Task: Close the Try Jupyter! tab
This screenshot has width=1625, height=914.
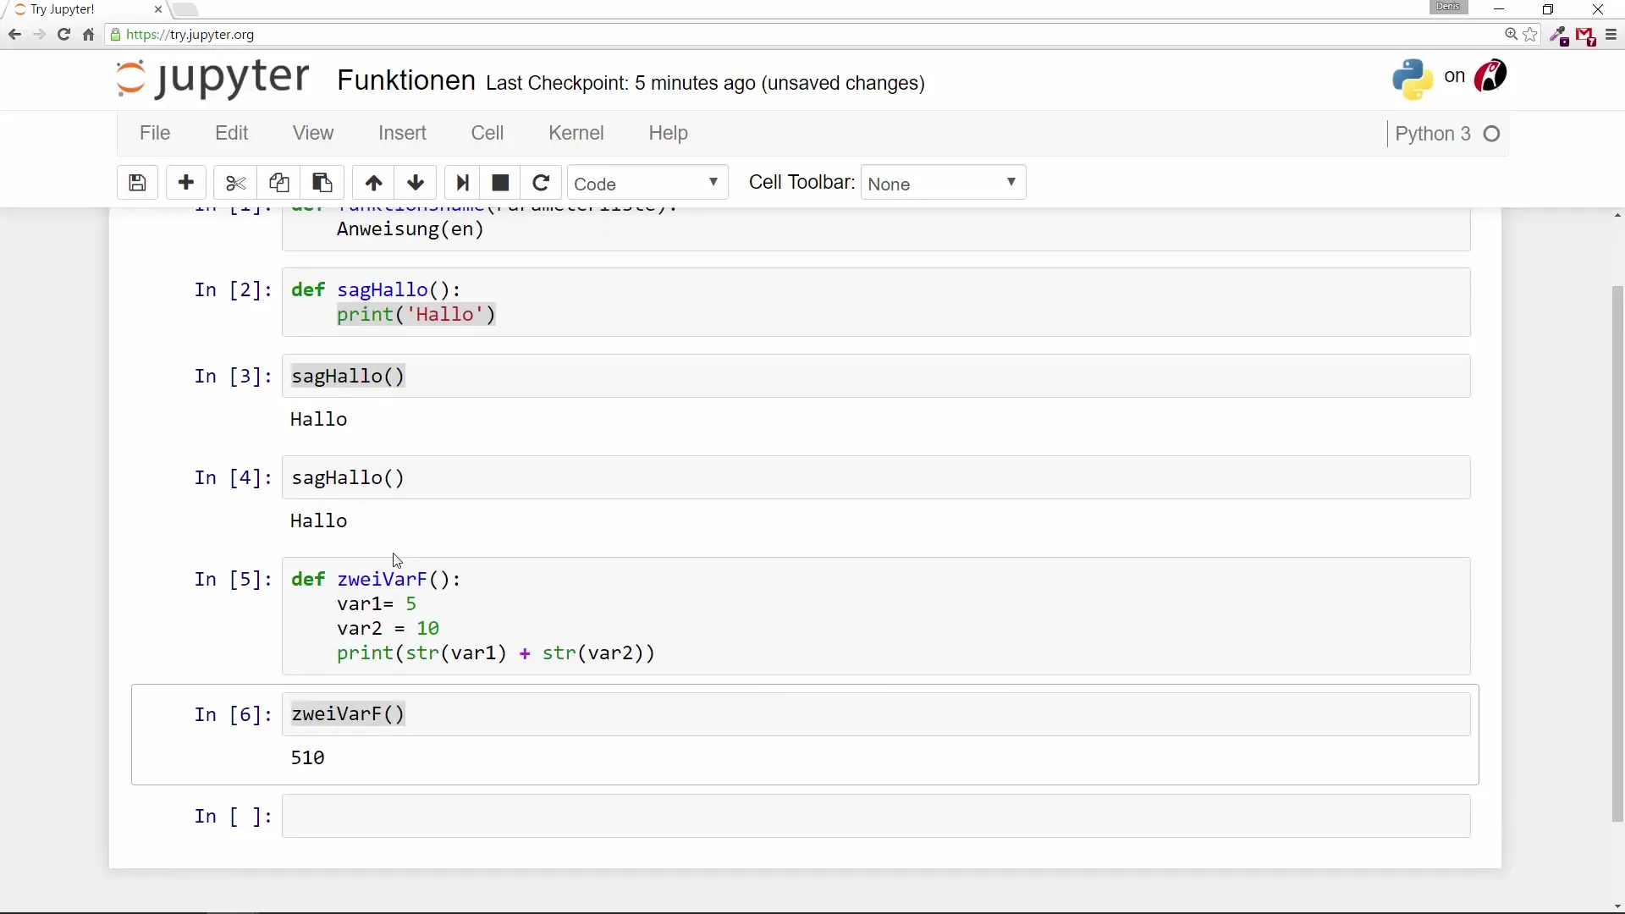Action: 158,9
